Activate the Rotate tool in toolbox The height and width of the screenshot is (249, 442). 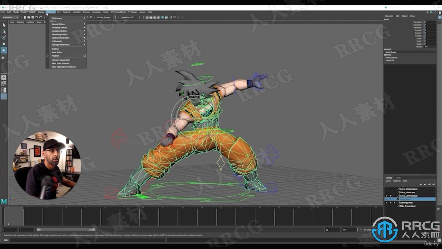pyautogui.click(x=4, y=50)
